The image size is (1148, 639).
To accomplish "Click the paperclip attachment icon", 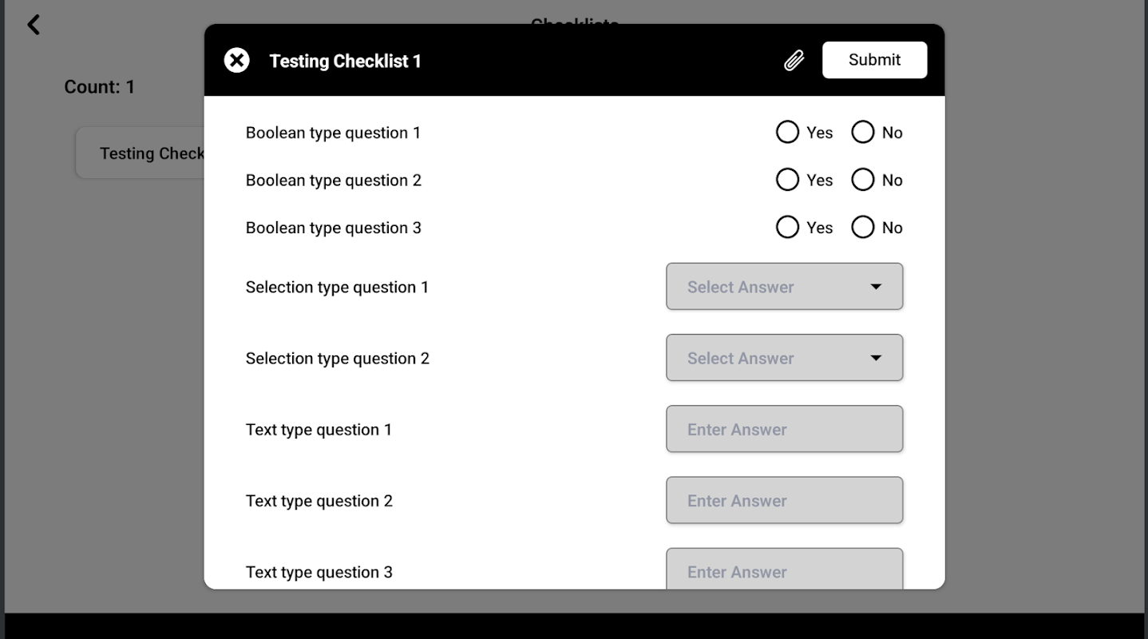I will pyautogui.click(x=794, y=61).
